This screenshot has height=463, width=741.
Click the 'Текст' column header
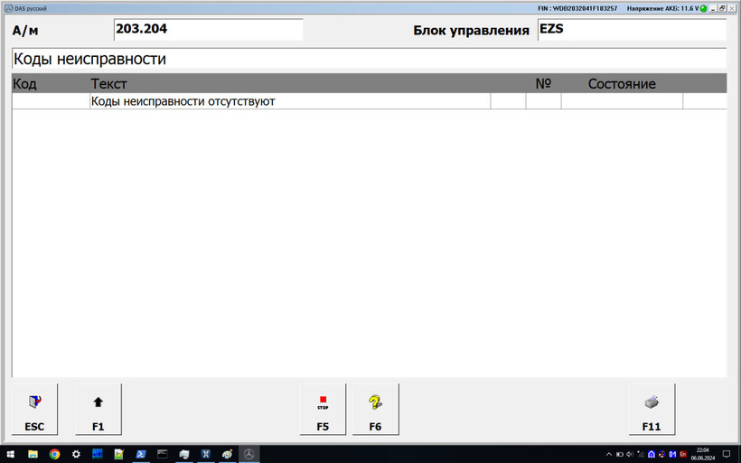click(108, 84)
